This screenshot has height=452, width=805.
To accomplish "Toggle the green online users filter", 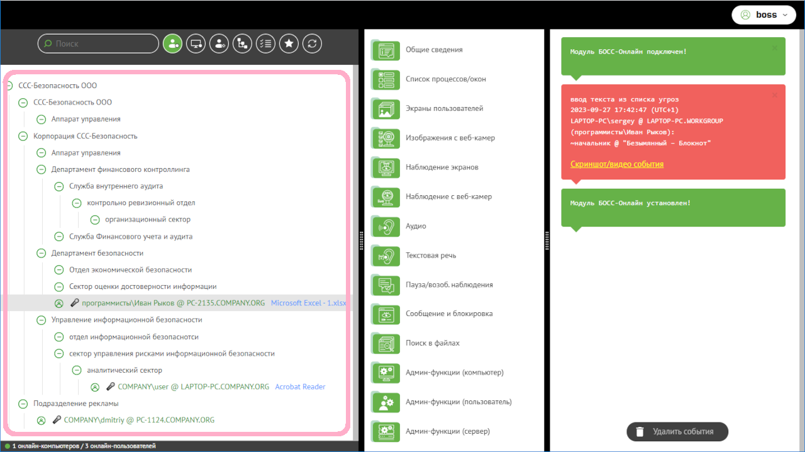I will pyautogui.click(x=172, y=43).
